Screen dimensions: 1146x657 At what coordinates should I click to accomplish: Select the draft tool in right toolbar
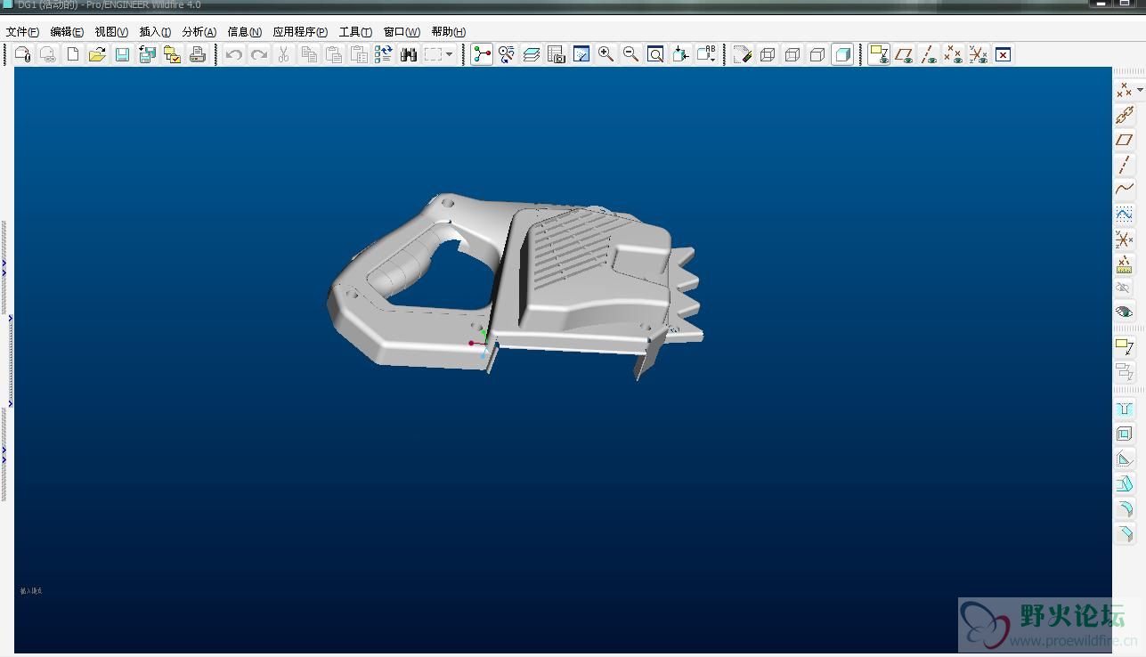pos(1124,483)
